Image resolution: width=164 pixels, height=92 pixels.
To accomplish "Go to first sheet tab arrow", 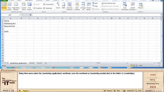I will click(2, 63).
